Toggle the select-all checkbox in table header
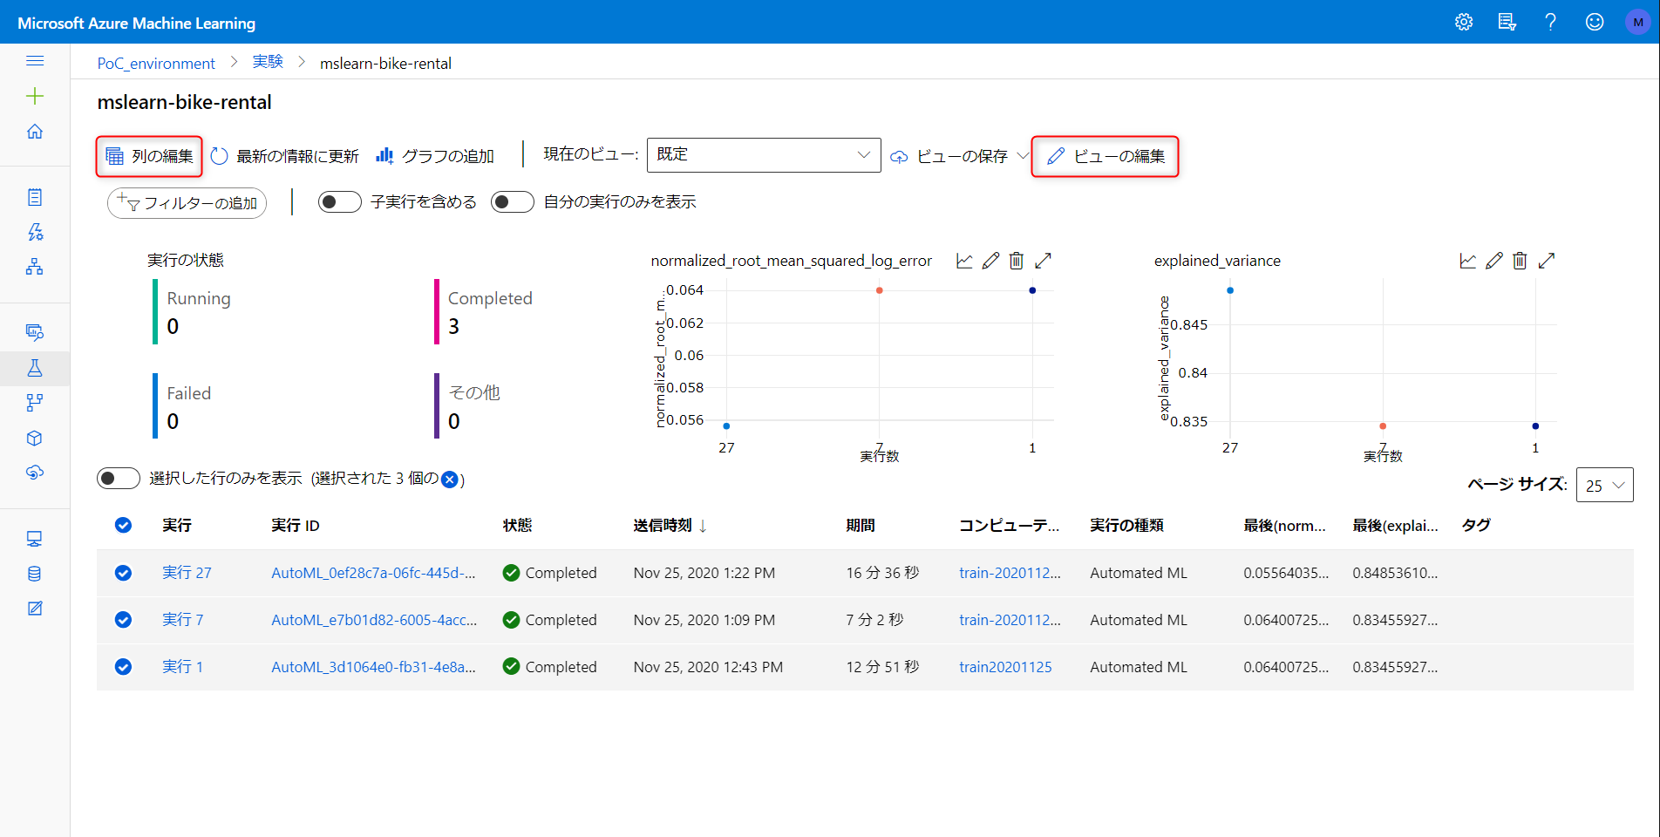Viewport: 1660px width, 837px height. click(x=123, y=525)
